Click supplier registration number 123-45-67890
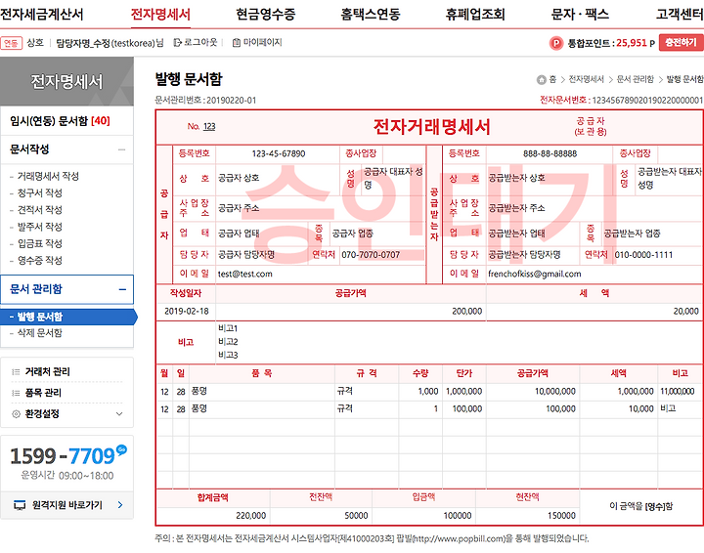704x553 pixels. tap(279, 153)
